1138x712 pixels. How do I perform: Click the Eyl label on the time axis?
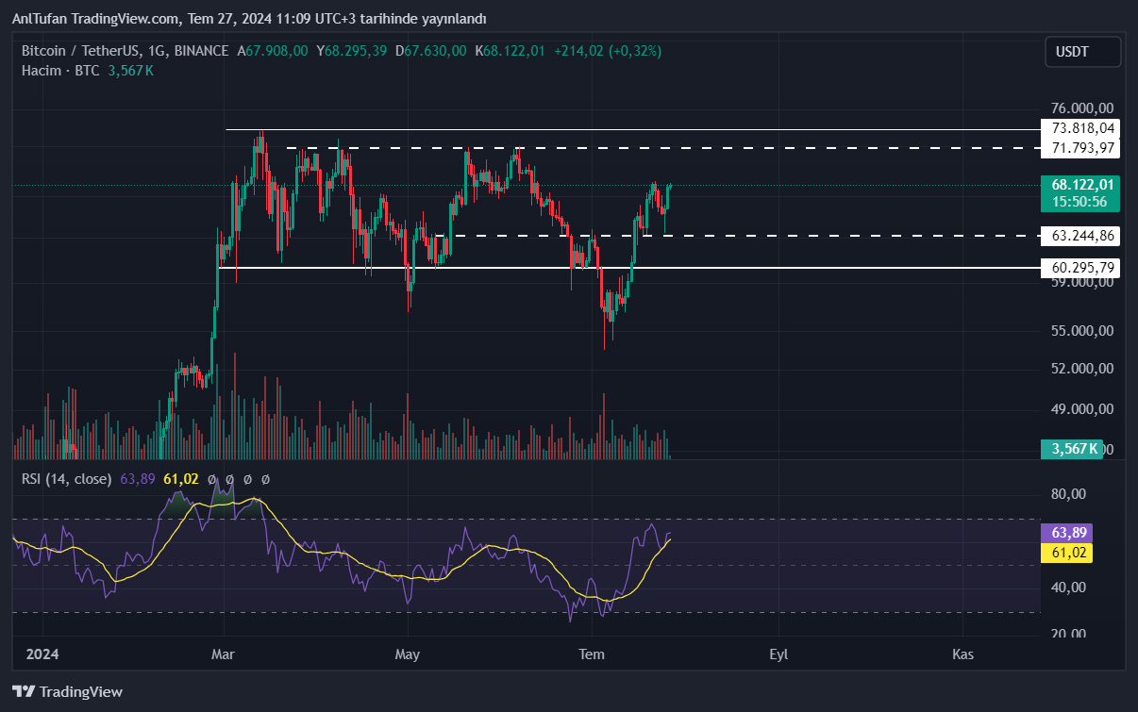tap(778, 654)
